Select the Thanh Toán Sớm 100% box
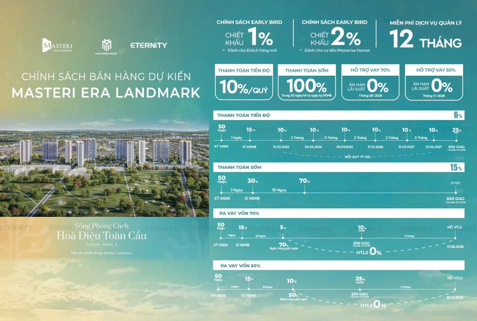This screenshot has width=477, height=321. [307, 82]
